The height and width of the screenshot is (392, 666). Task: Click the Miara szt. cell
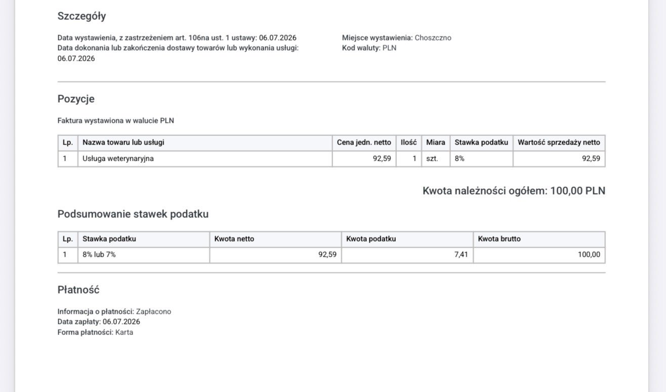coord(436,159)
